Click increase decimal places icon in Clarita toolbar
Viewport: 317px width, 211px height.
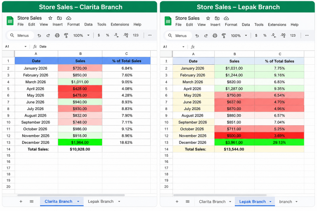[x=126, y=35]
